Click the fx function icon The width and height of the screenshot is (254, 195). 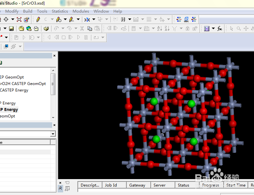pyautogui.click(x=220, y=29)
